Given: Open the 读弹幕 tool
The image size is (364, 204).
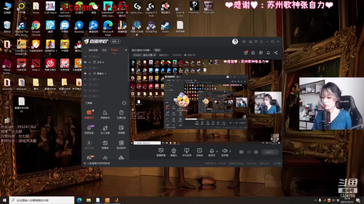Looking at the screenshot, I should point(121,130).
